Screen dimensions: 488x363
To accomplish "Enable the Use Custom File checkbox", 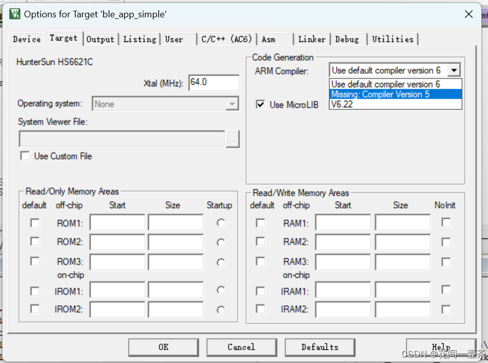I will point(25,156).
